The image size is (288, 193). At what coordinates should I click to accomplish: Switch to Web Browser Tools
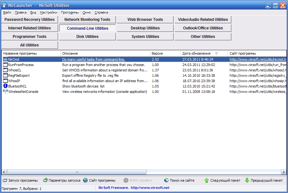point(145,20)
